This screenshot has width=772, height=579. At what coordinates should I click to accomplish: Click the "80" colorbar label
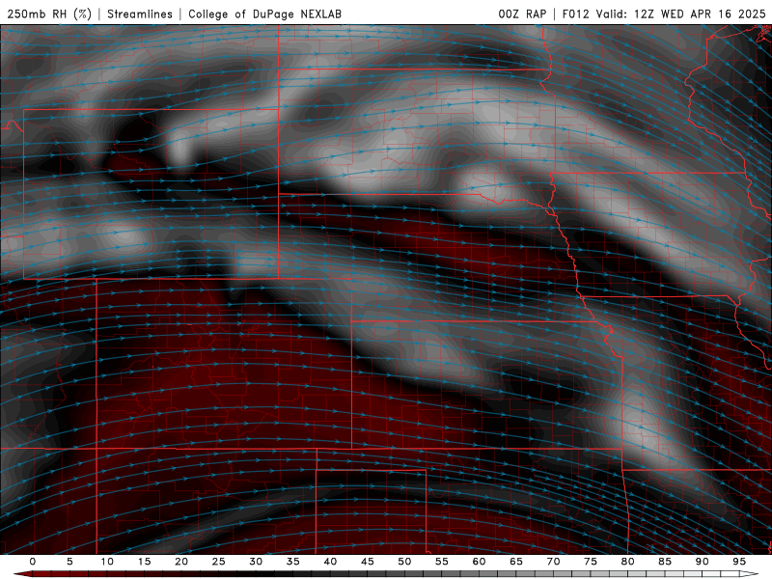627,562
